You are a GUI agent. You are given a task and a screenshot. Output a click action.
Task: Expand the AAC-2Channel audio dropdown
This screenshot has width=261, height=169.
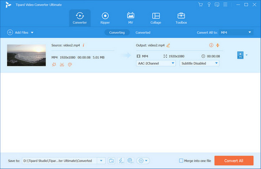point(156,63)
